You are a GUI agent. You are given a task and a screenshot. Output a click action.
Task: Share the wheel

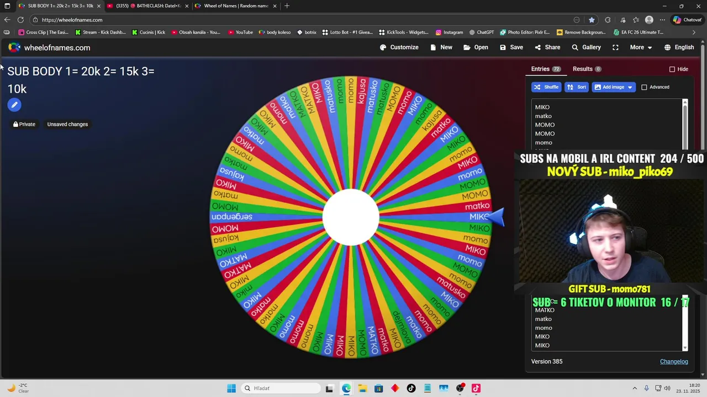547,47
